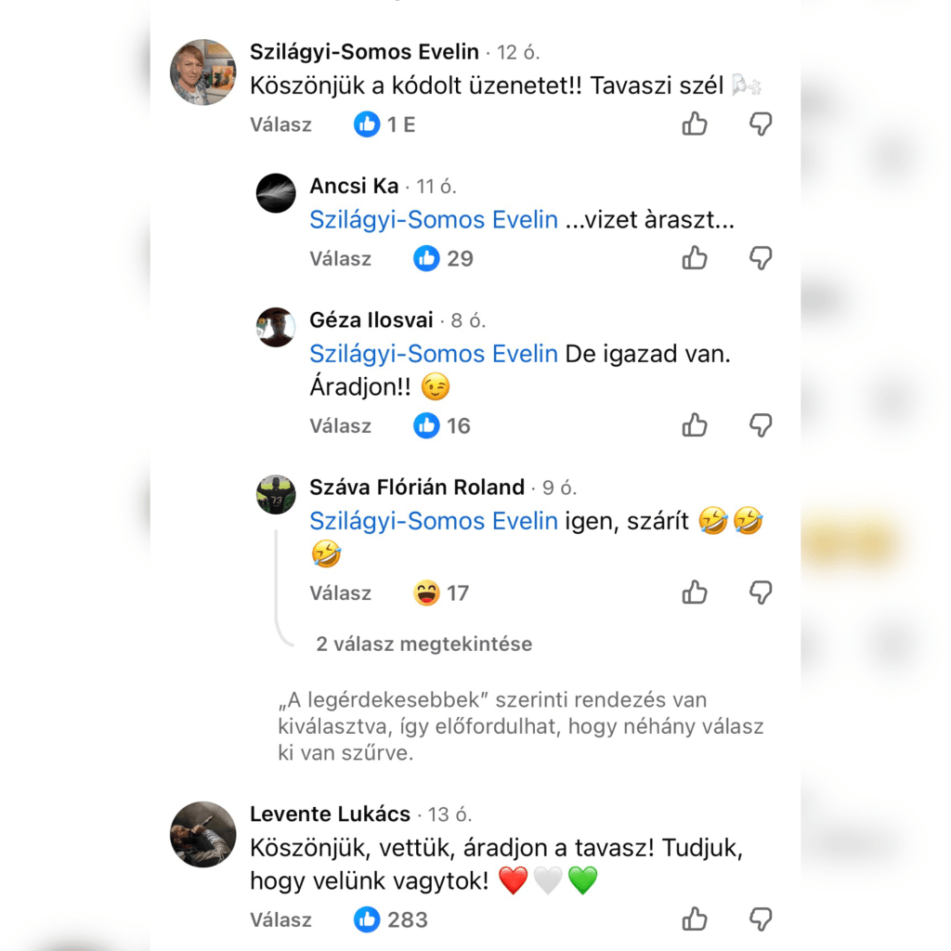Open Levente Lukács's avatar
The width and height of the screenshot is (951, 951).
point(203,835)
